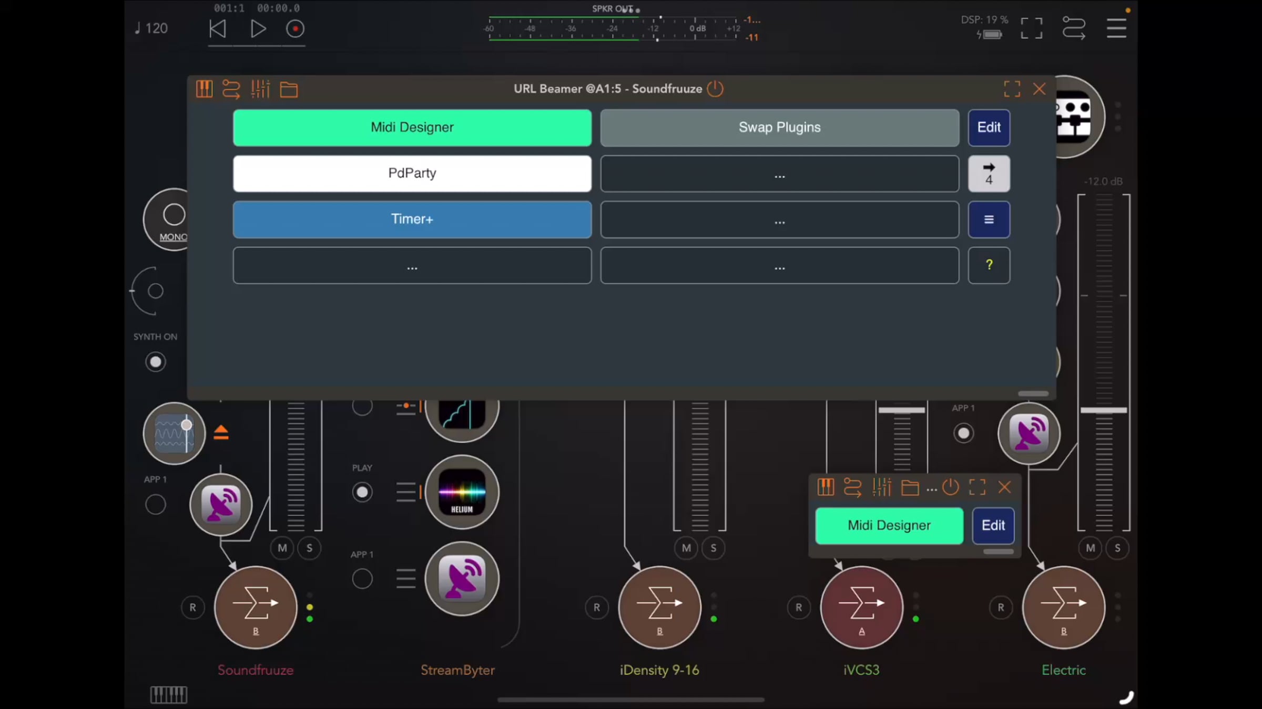
Task: Launch the PdParty button
Action: pyautogui.click(x=412, y=173)
